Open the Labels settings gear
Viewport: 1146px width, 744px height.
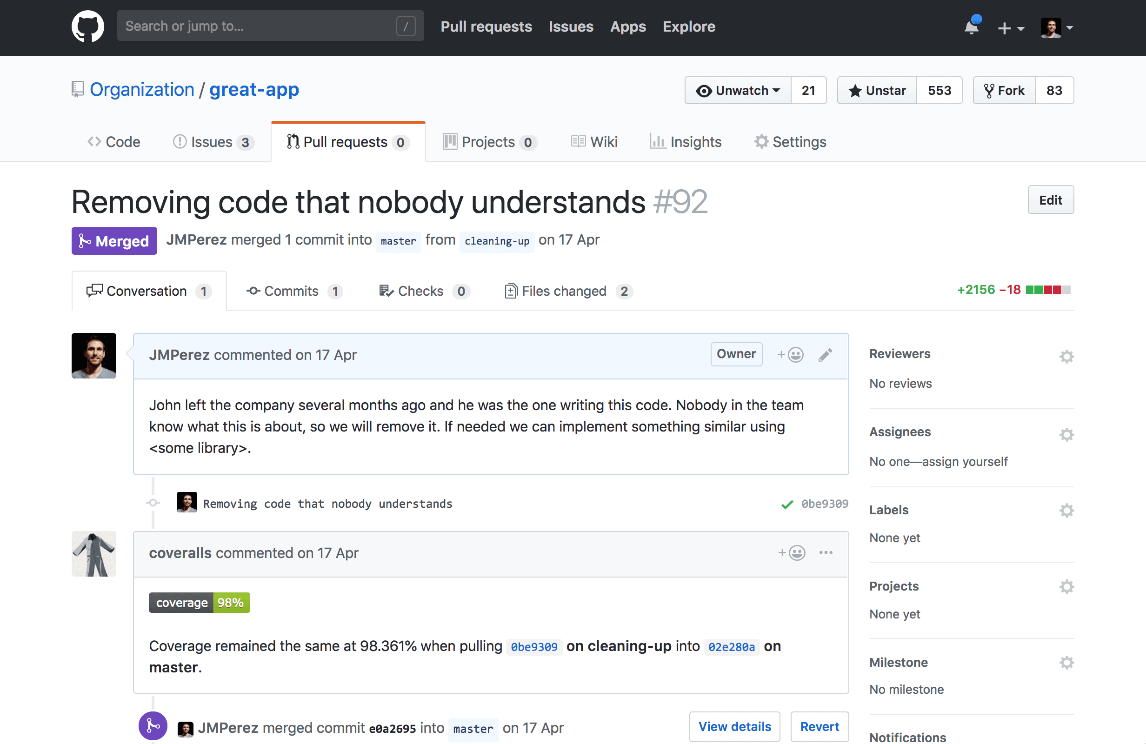[x=1066, y=510]
